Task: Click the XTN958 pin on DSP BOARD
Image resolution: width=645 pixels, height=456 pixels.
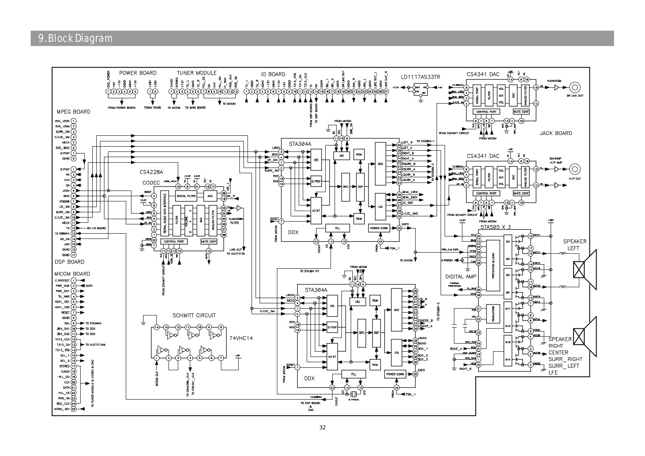Action: point(74,201)
